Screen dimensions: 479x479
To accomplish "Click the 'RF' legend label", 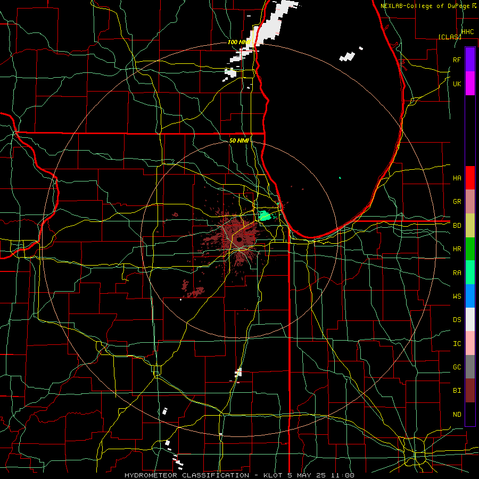I will pyautogui.click(x=457, y=60).
